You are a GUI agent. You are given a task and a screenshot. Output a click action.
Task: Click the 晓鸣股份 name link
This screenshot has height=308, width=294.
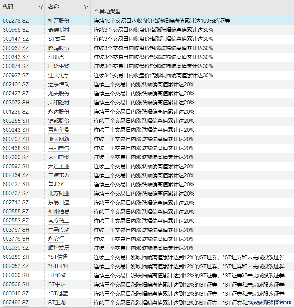(x=59, y=48)
